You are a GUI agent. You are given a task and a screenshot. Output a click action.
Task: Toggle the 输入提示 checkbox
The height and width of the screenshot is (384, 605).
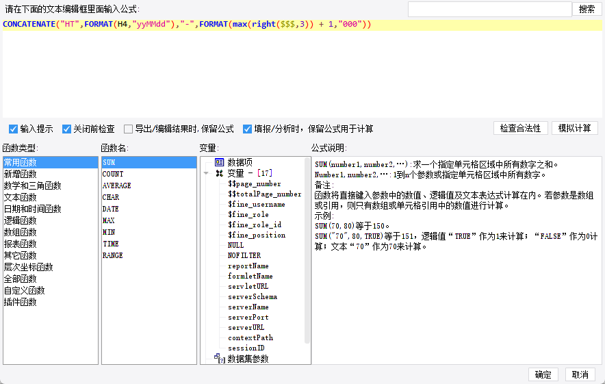tap(14, 129)
